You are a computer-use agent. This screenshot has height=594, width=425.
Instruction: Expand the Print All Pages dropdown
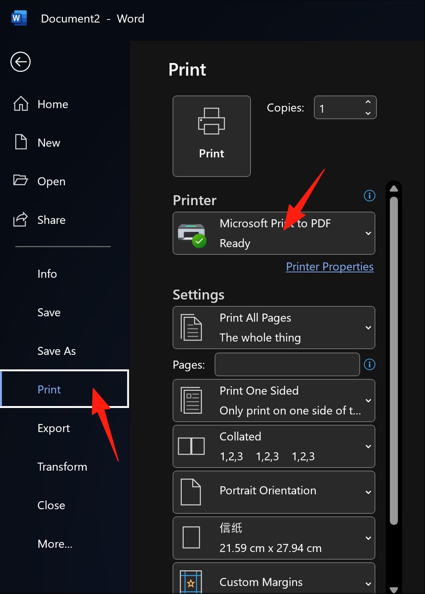point(274,327)
